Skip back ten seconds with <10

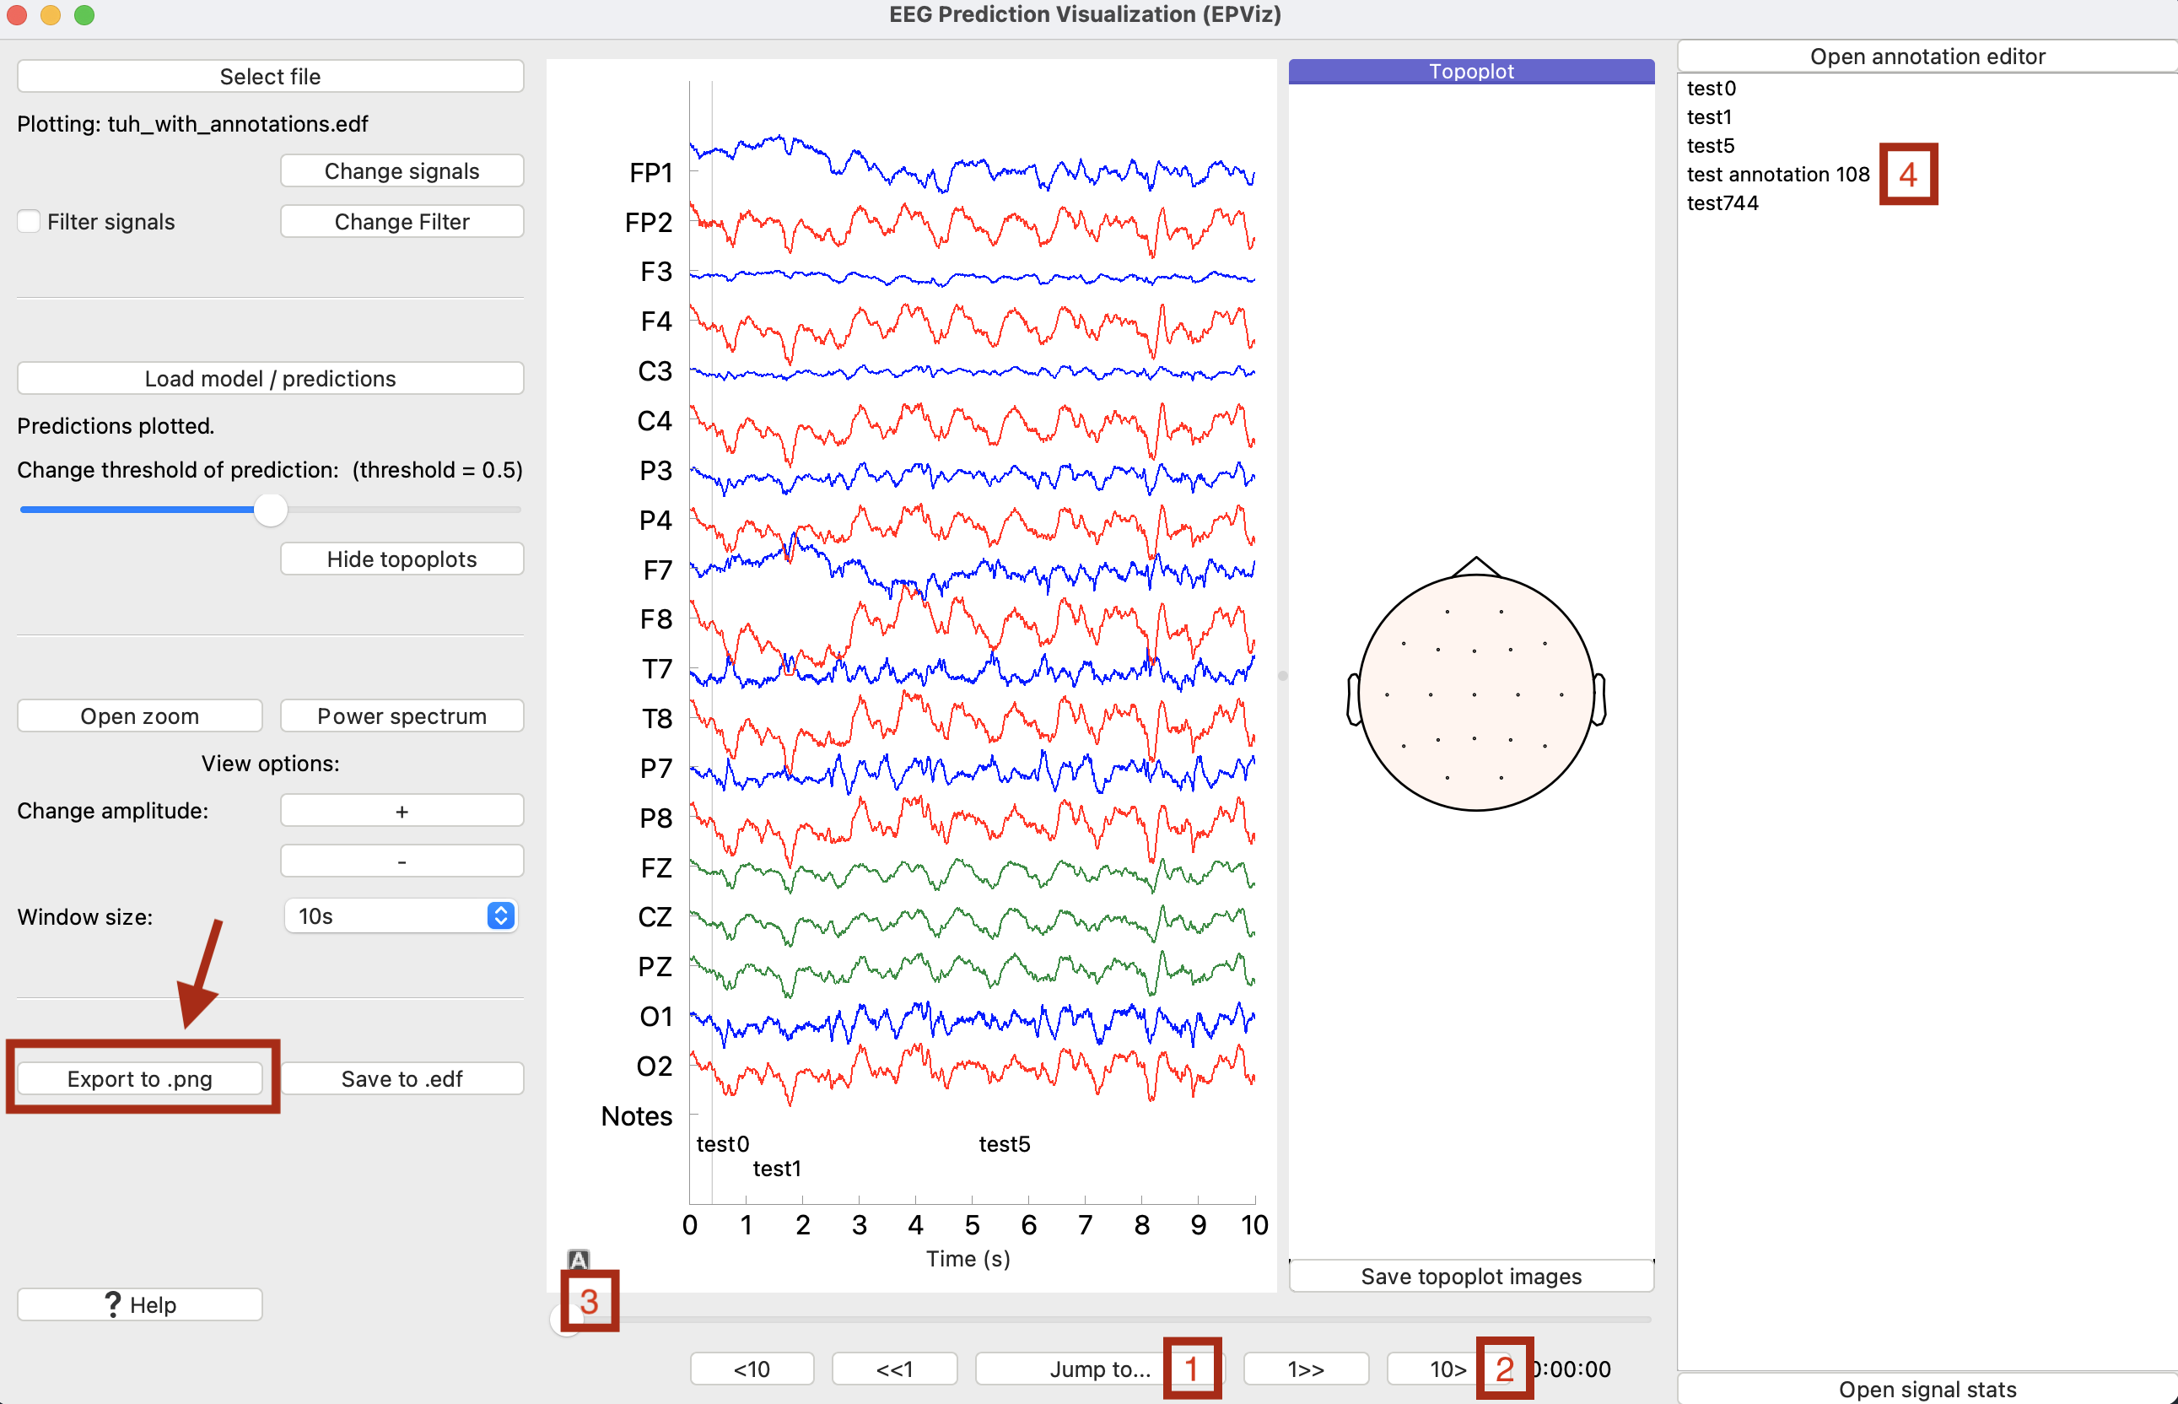752,1369
